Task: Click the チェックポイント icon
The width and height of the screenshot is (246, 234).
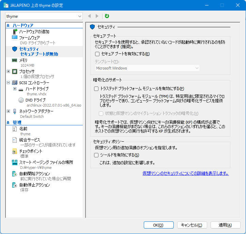Action: 15,151
